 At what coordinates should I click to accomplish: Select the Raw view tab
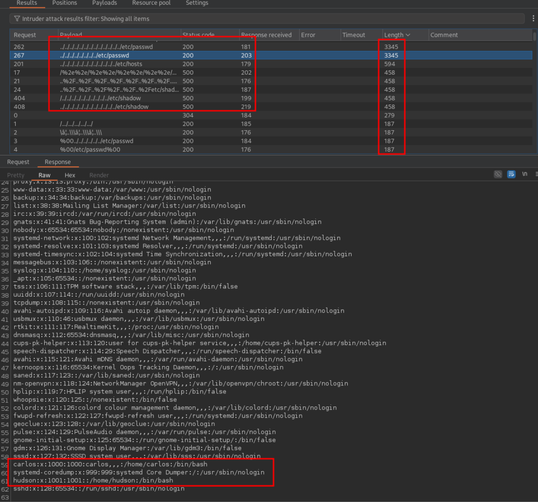[x=44, y=175]
